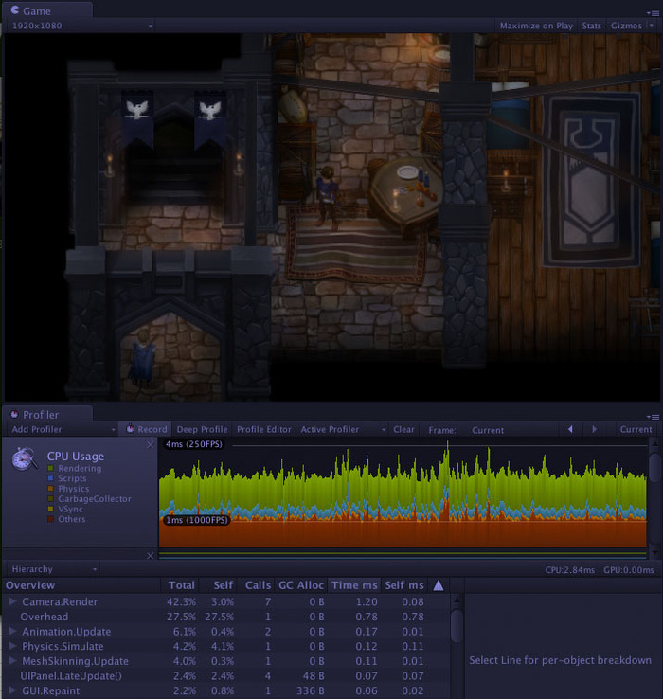Screen dimensions: 663x699
Task: Open the Active Profiler dropdown
Action: click(x=343, y=429)
